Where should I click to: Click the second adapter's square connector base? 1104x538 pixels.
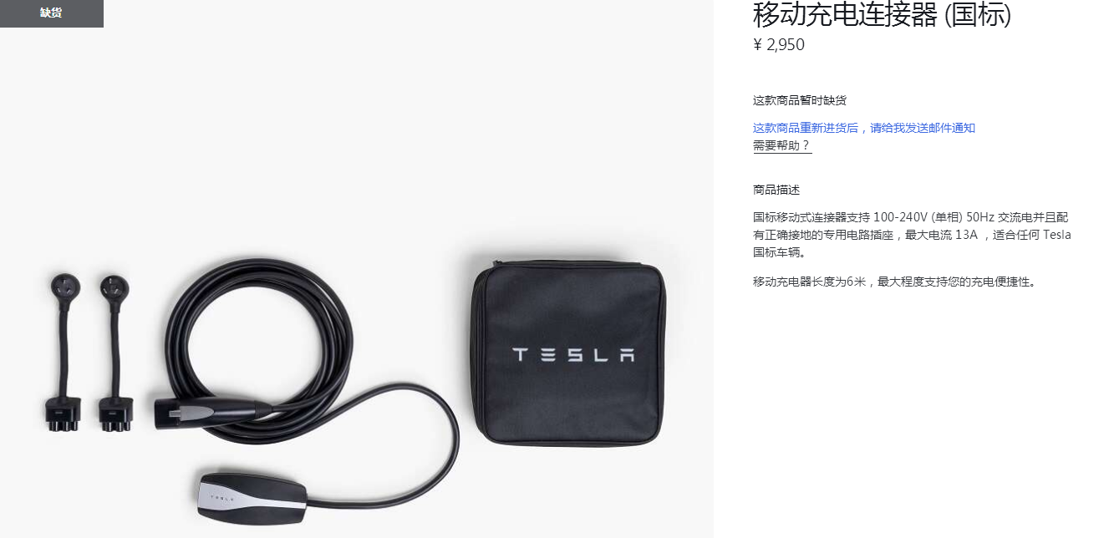pyautogui.click(x=116, y=414)
